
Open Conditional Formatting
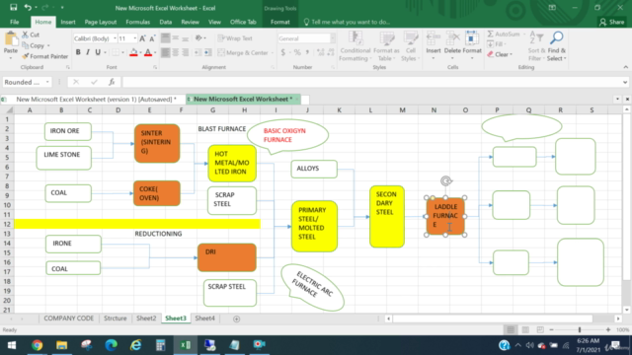[x=355, y=46]
